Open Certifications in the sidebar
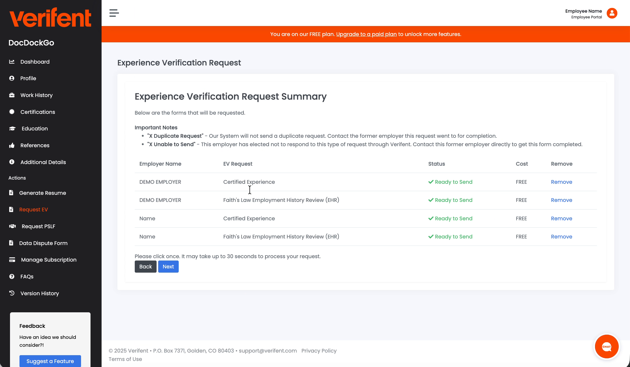This screenshot has height=367, width=630. click(38, 112)
